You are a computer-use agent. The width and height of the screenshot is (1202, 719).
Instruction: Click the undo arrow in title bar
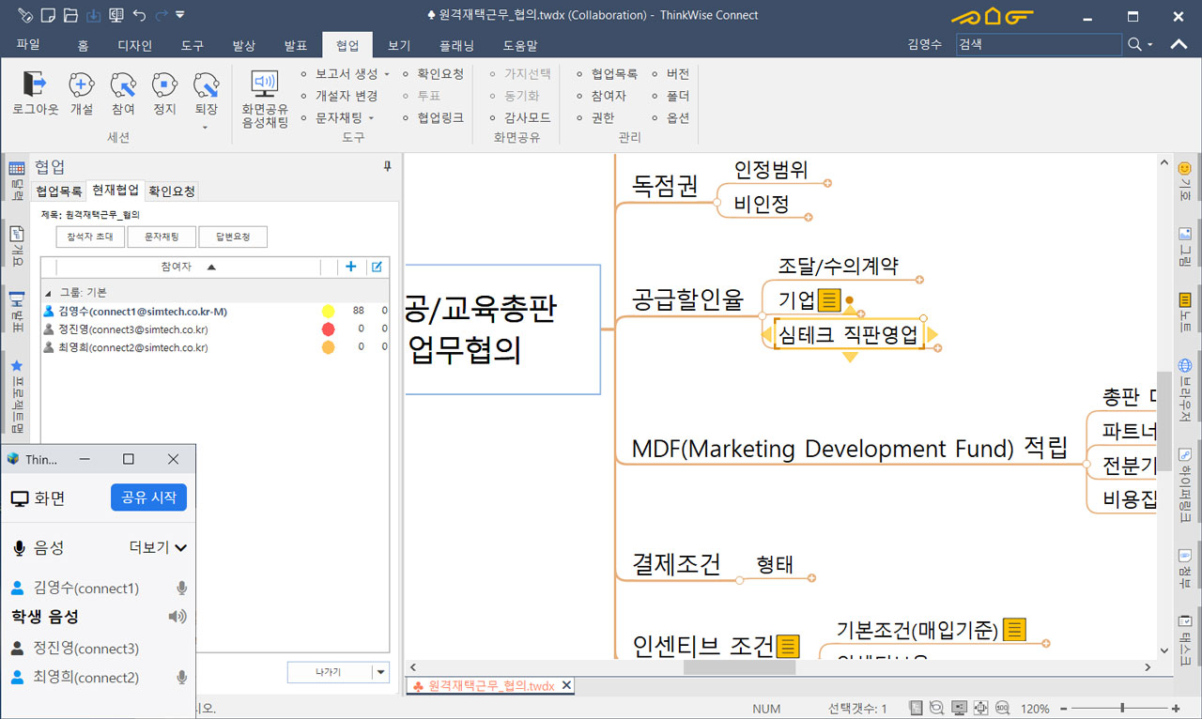139,15
